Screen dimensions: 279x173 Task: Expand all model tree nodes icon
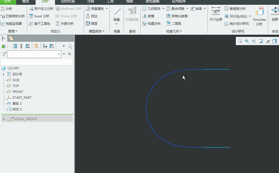15,46
